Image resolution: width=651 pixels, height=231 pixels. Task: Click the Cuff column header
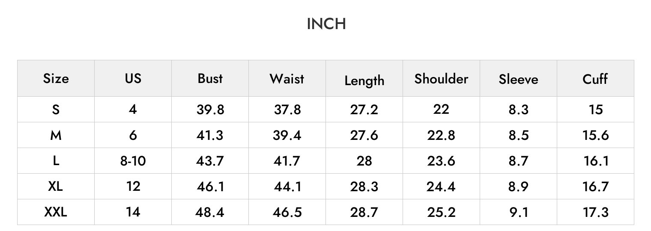595,79
